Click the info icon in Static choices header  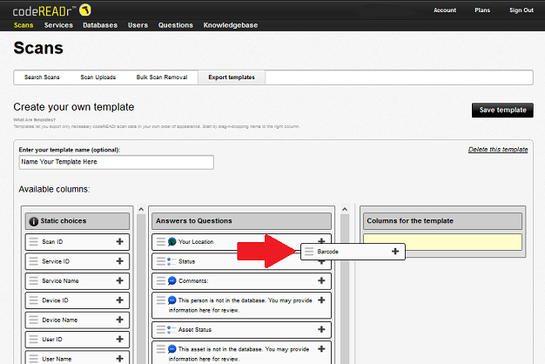click(x=33, y=221)
